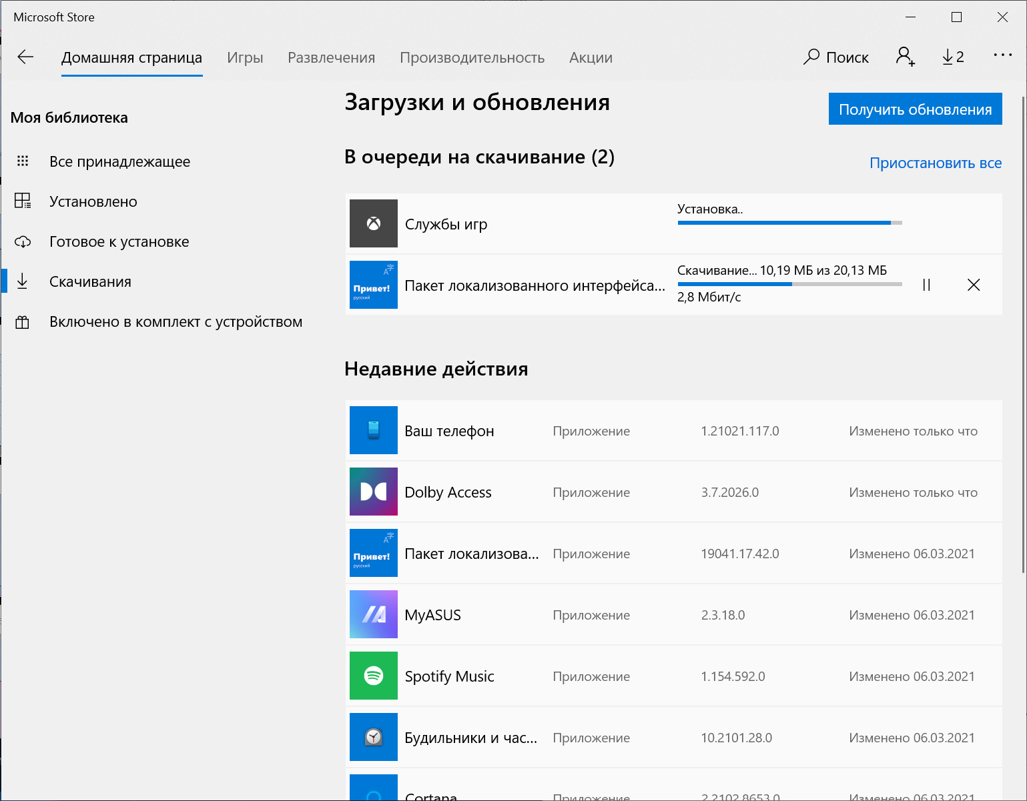This screenshot has width=1027, height=801.
Task: Open Будильники и час... app name
Action: click(x=471, y=738)
